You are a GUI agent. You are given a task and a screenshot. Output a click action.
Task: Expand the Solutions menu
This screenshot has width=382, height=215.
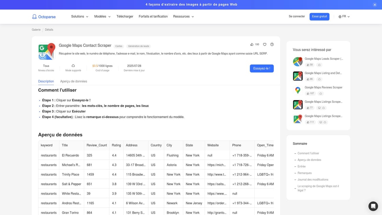click(80, 17)
